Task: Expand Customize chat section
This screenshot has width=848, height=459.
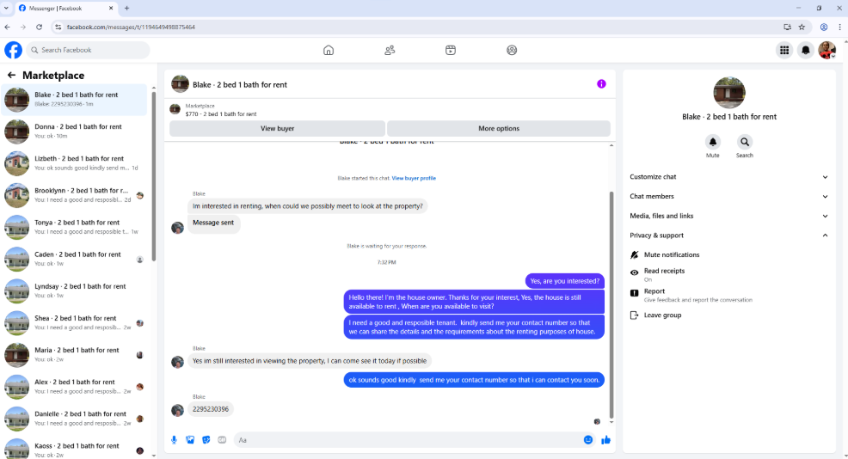Action: [728, 177]
